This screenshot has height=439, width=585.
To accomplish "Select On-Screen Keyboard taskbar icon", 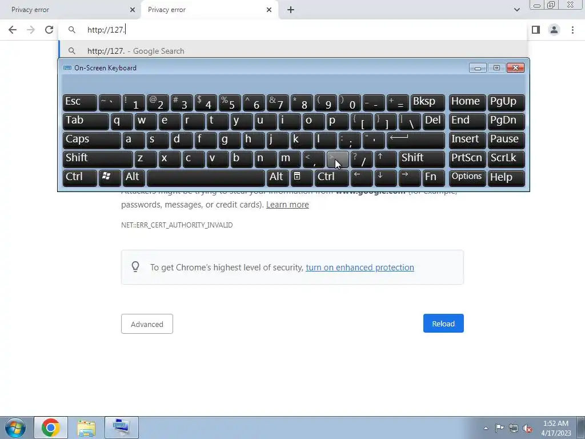I will point(122,428).
